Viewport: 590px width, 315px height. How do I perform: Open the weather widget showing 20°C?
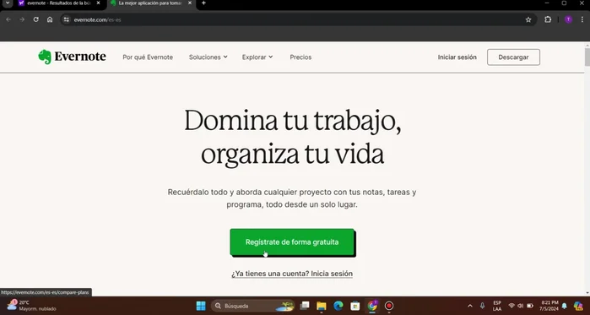32,306
